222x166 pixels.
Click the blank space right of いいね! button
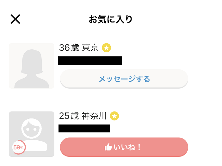coord(205,147)
